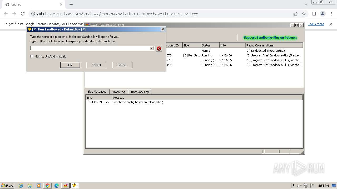This screenshot has width=337, height=189.
Task: Cancel the Run Sandboxed dialog
Action: click(x=96, y=65)
